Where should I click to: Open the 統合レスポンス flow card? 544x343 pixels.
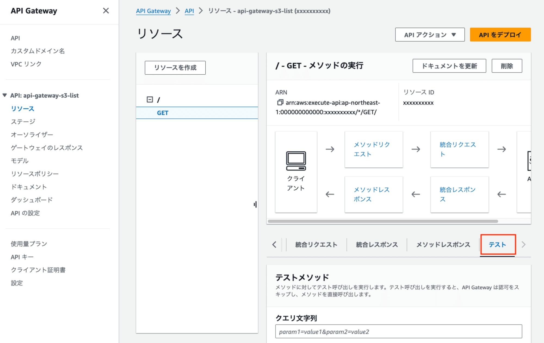(459, 194)
